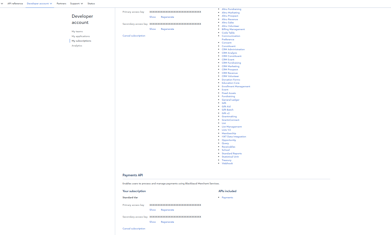Screen dimensions: 391x235
Task: Open the Altru Fundraising API
Action: tap(231, 9)
